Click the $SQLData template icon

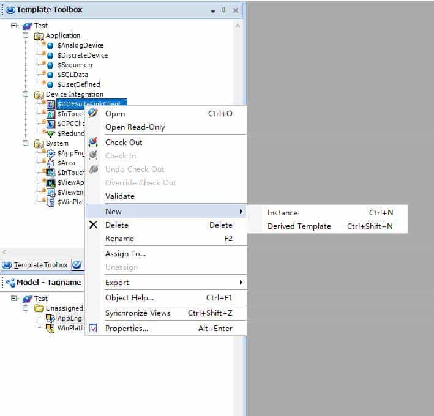(x=50, y=75)
